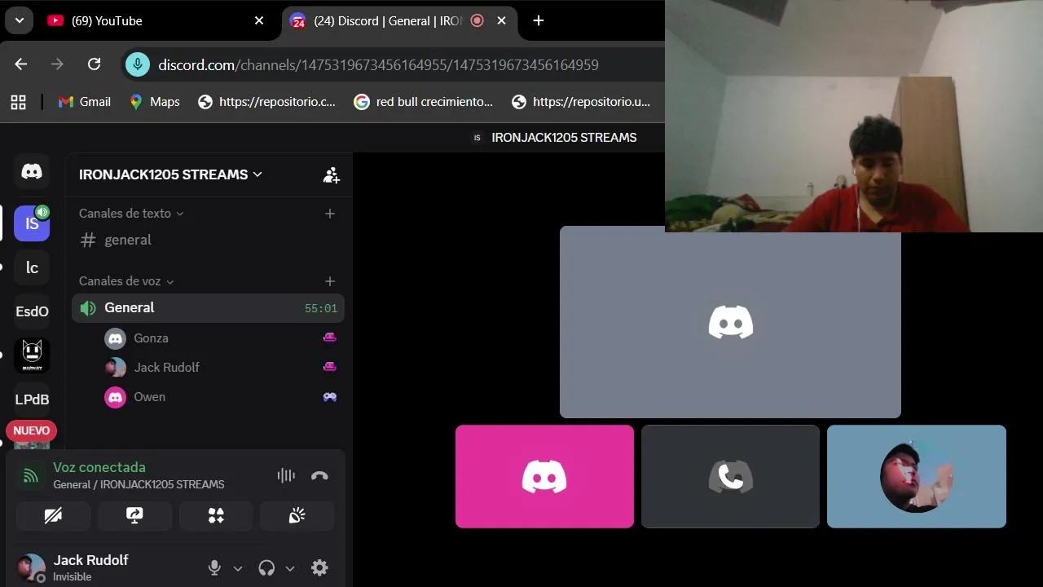Image resolution: width=1043 pixels, height=587 pixels.
Task: Close the Discord tab
Action: (501, 20)
